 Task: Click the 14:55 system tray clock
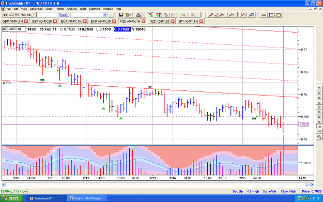click(316, 198)
